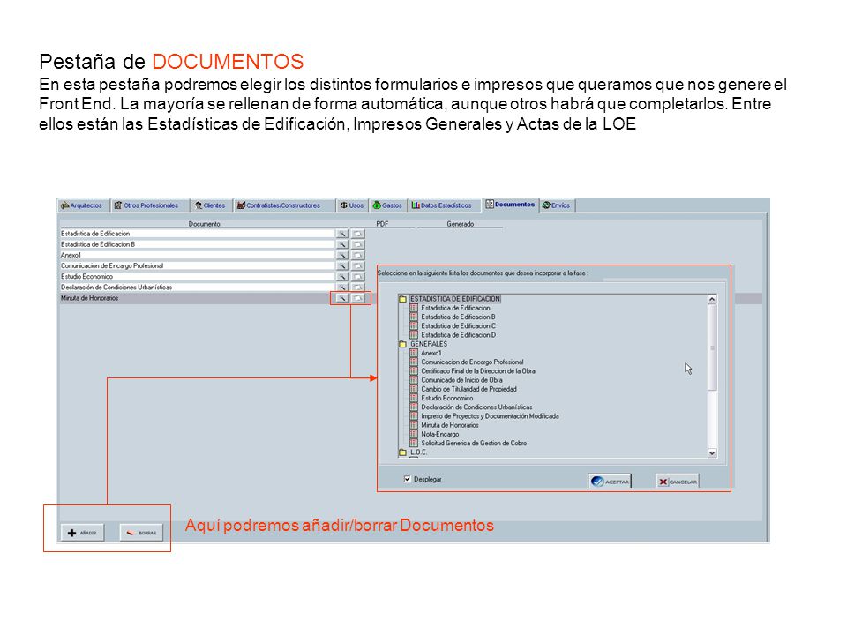Image resolution: width=847 pixels, height=635 pixels.
Task: Open the Envíos tab
Action: pyautogui.click(x=557, y=205)
